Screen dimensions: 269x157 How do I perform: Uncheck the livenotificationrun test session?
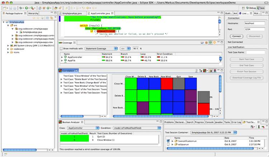168,141
